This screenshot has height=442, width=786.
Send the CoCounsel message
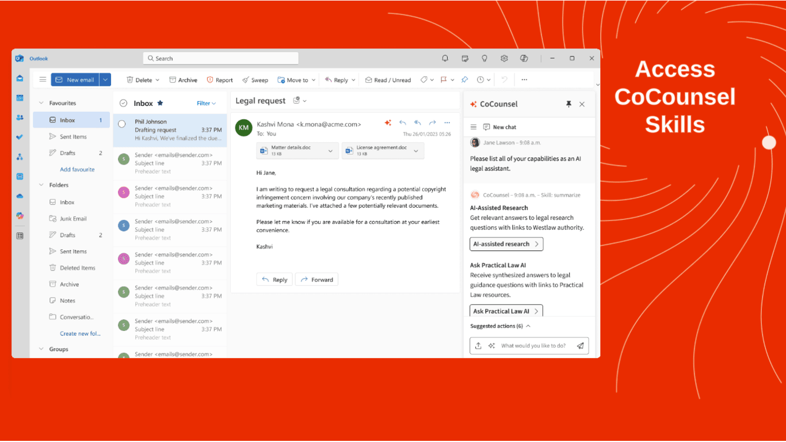[x=580, y=346]
